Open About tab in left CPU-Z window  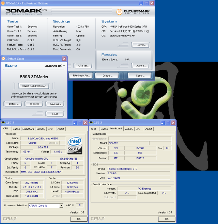[x=61, y=129]
